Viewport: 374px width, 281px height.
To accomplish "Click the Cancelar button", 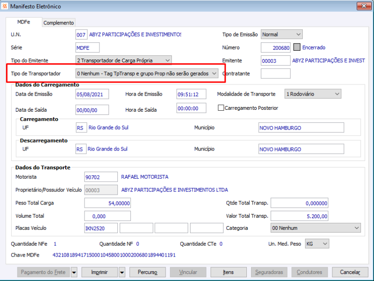I will coord(350,272).
